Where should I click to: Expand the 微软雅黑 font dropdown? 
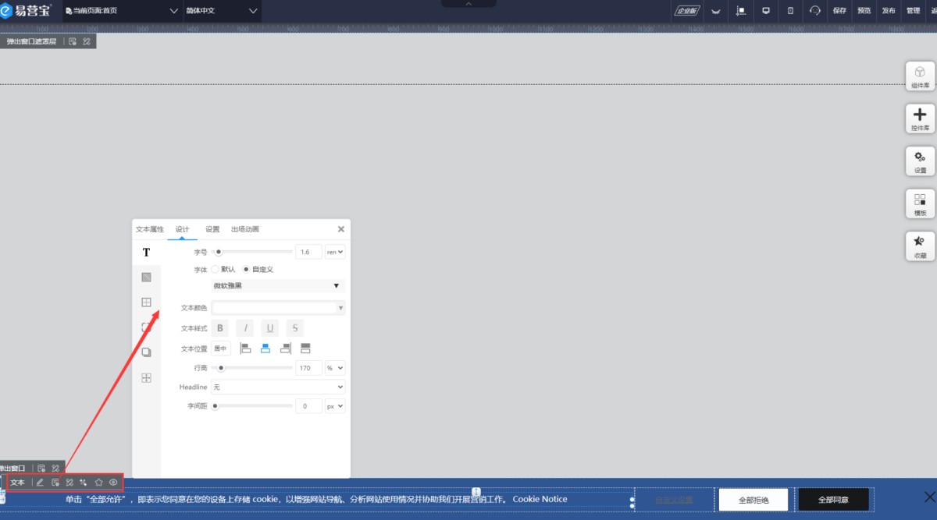tap(278, 286)
